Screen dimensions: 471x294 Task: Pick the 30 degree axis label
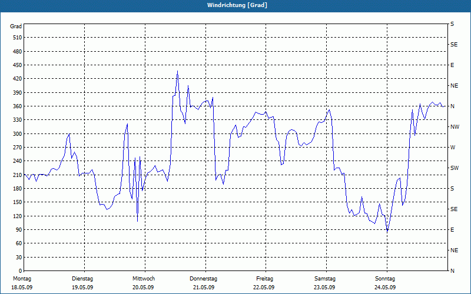[19, 258]
